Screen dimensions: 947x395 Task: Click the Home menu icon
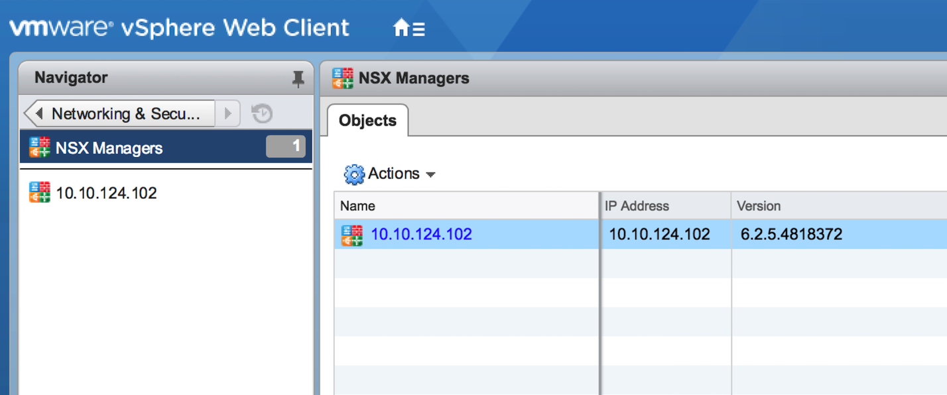[409, 28]
